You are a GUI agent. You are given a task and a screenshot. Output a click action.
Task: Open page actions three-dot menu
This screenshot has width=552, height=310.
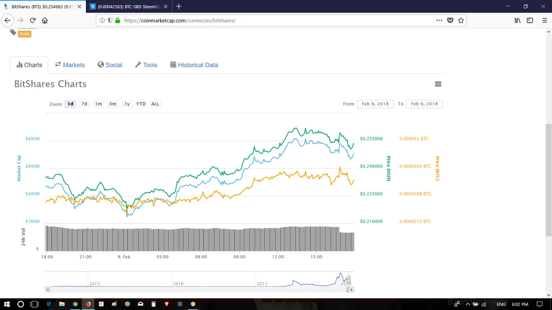(439, 20)
